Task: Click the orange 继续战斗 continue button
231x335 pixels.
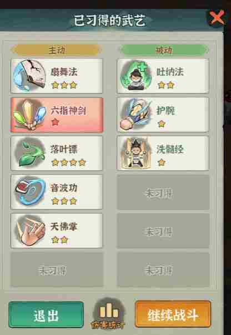Action: (x=173, y=314)
